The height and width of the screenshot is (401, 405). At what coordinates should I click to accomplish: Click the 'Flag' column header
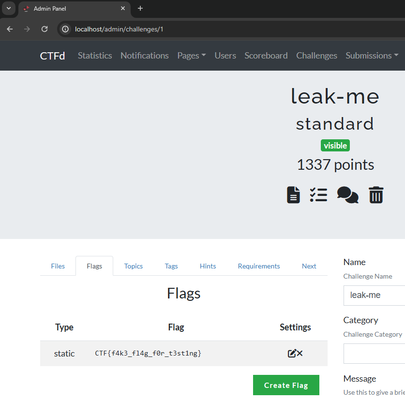pos(176,327)
